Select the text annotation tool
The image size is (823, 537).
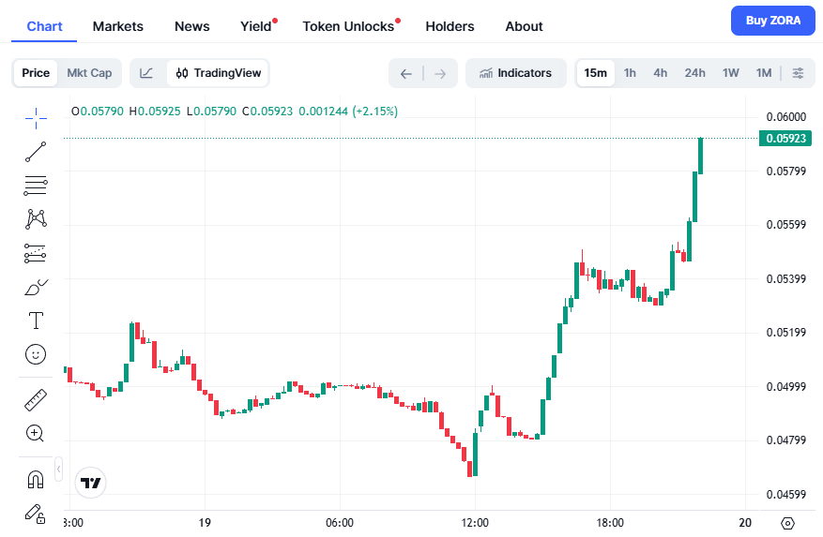coord(36,321)
